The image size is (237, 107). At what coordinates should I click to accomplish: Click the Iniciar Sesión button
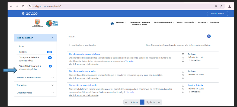(217, 14)
